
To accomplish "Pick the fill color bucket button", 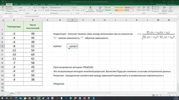I will [32, 10].
